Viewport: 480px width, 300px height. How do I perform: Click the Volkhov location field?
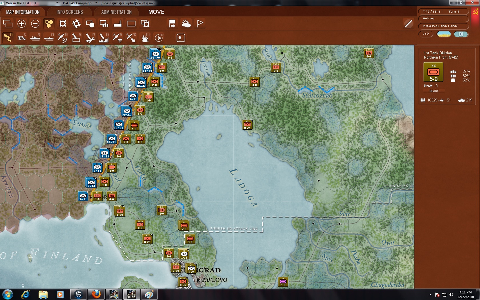click(x=443, y=19)
